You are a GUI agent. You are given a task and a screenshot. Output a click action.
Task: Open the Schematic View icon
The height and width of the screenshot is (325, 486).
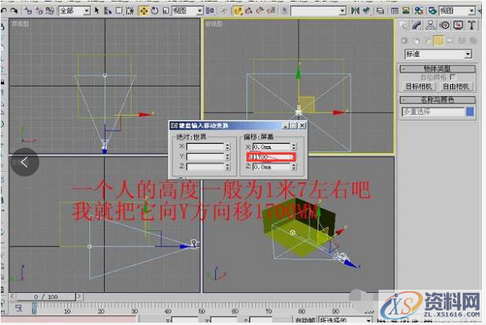[406, 11]
